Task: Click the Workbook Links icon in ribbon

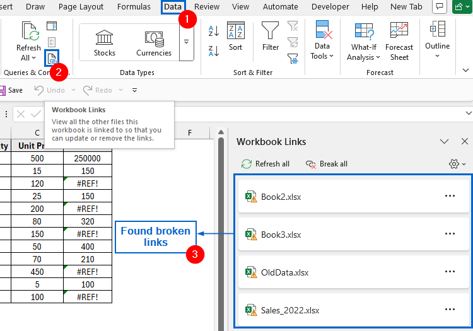Action: pyautogui.click(x=51, y=58)
